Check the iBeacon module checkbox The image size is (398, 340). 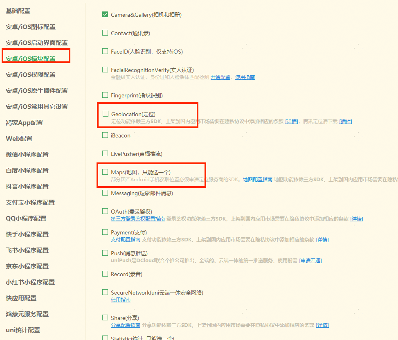point(105,135)
